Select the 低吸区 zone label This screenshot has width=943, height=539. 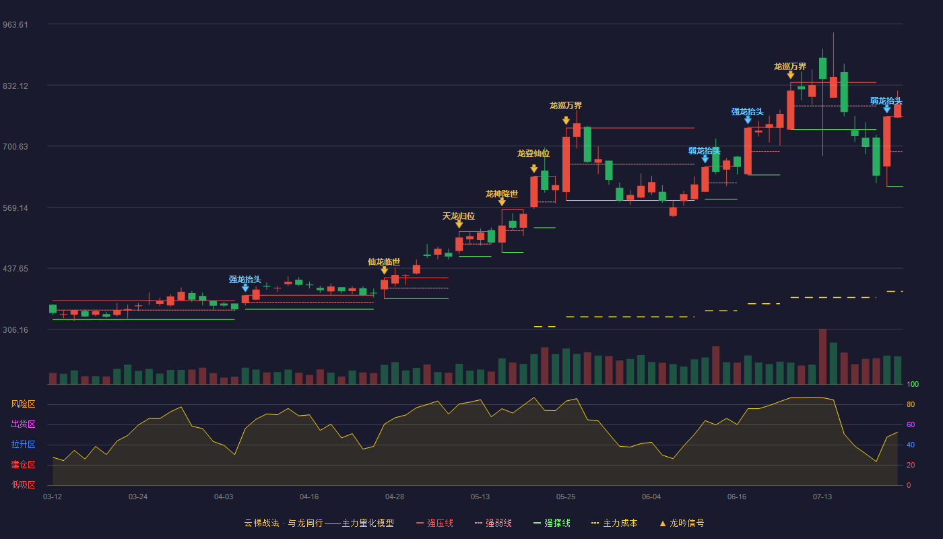(23, 484)
